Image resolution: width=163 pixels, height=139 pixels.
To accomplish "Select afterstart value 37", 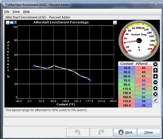I will click(x=143, y=93).
